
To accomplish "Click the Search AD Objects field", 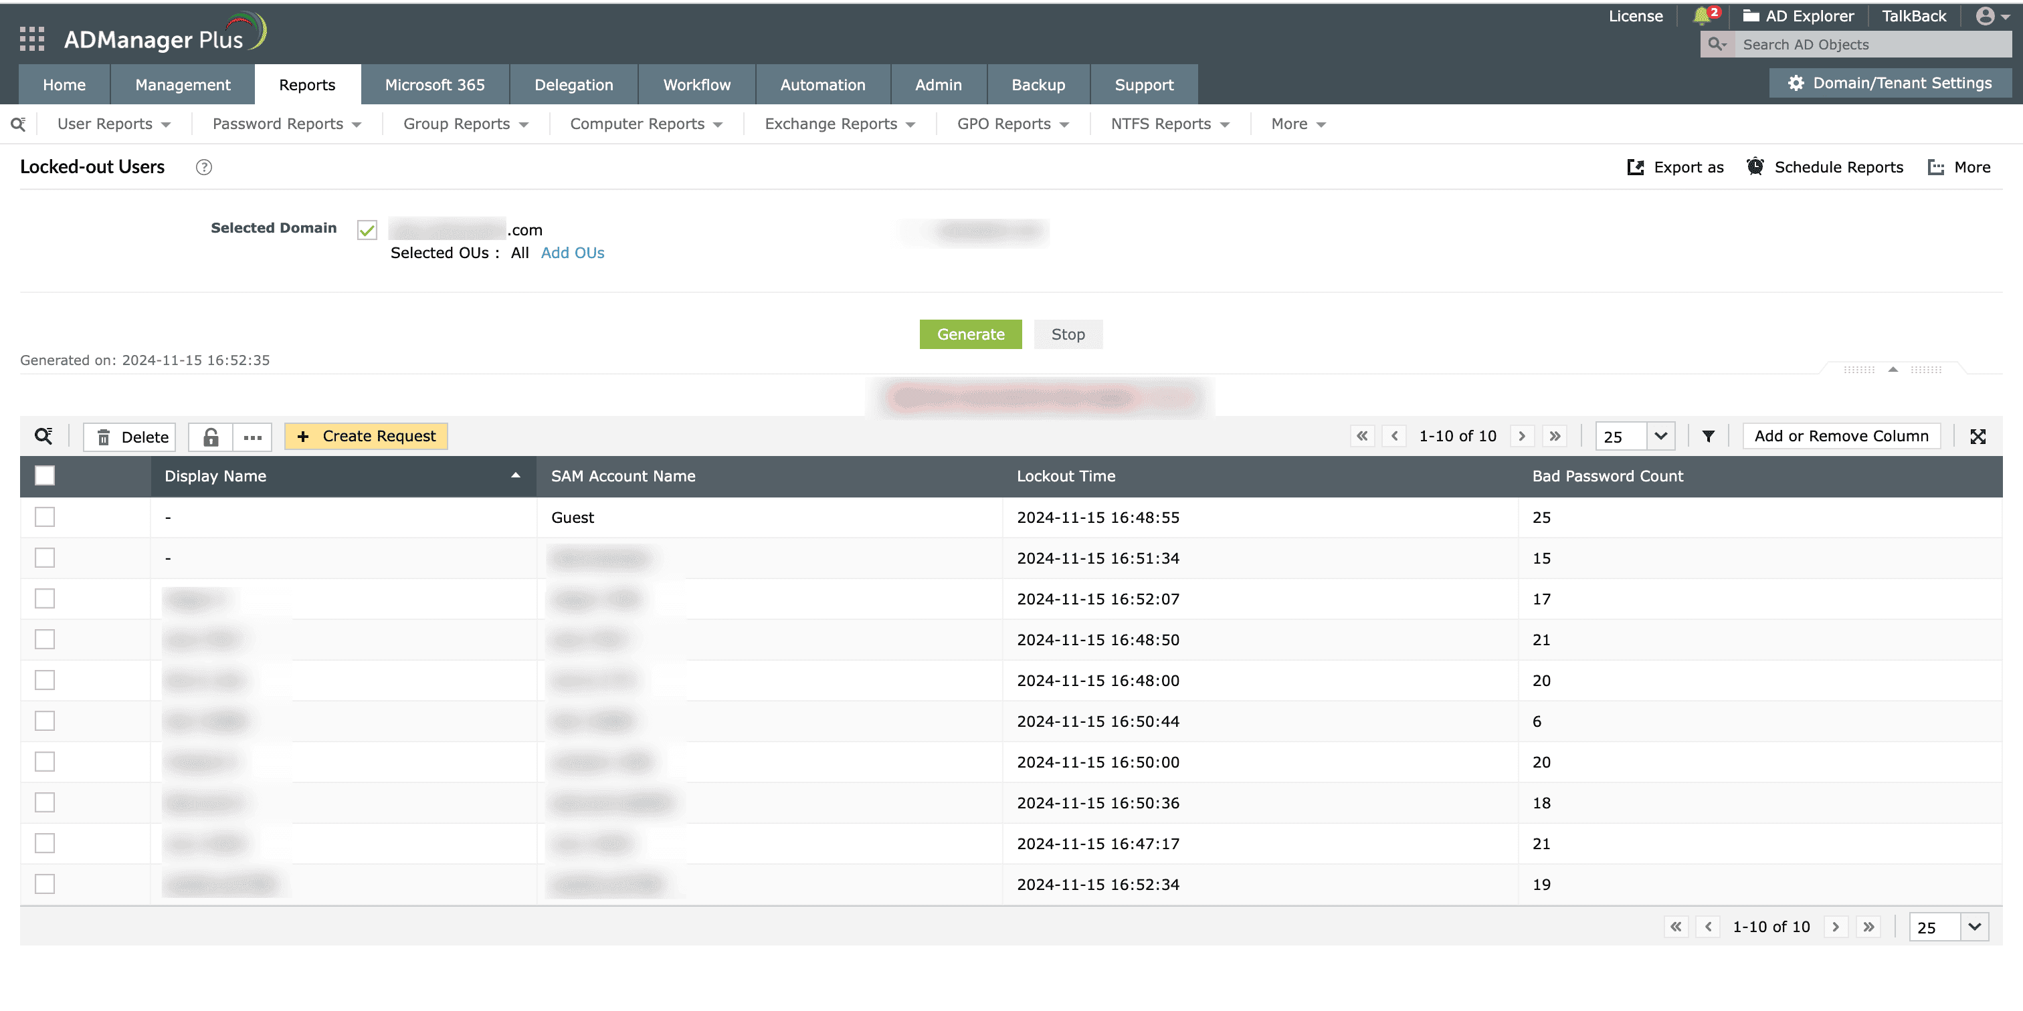I will pos(1869,45).
